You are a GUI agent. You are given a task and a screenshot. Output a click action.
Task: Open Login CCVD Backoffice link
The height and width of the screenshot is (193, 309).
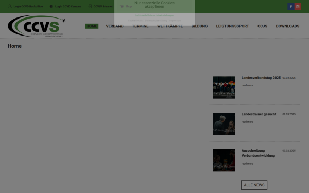point(28,6)
